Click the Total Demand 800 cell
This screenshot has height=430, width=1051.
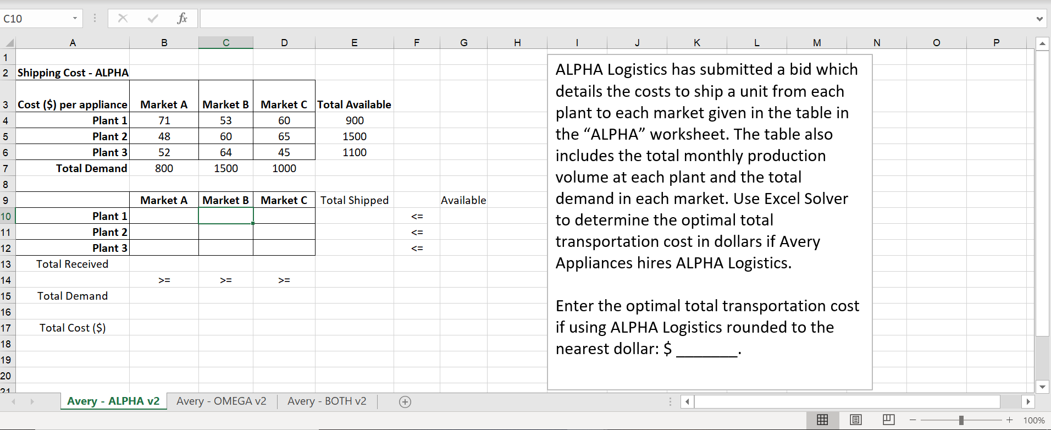[164, 168]
